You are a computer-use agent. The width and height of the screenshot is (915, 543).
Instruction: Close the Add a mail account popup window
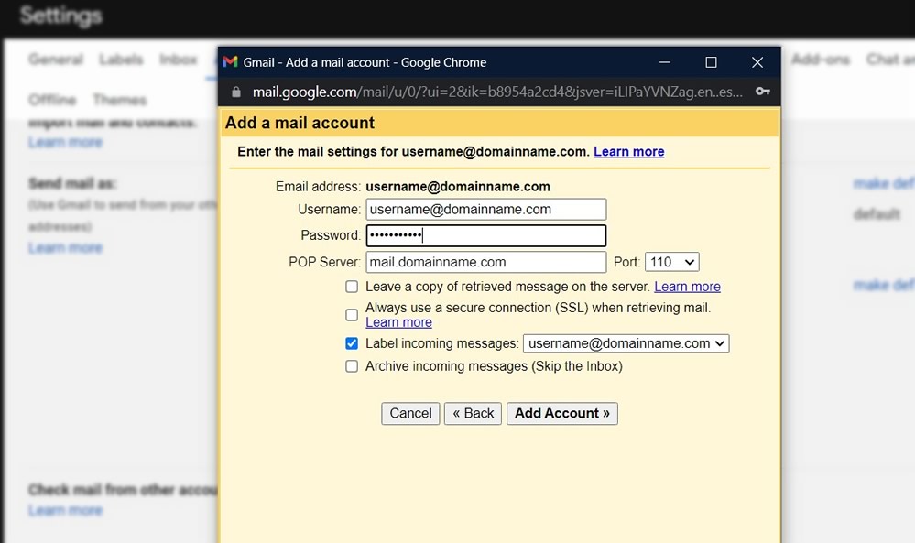point(757,62)
